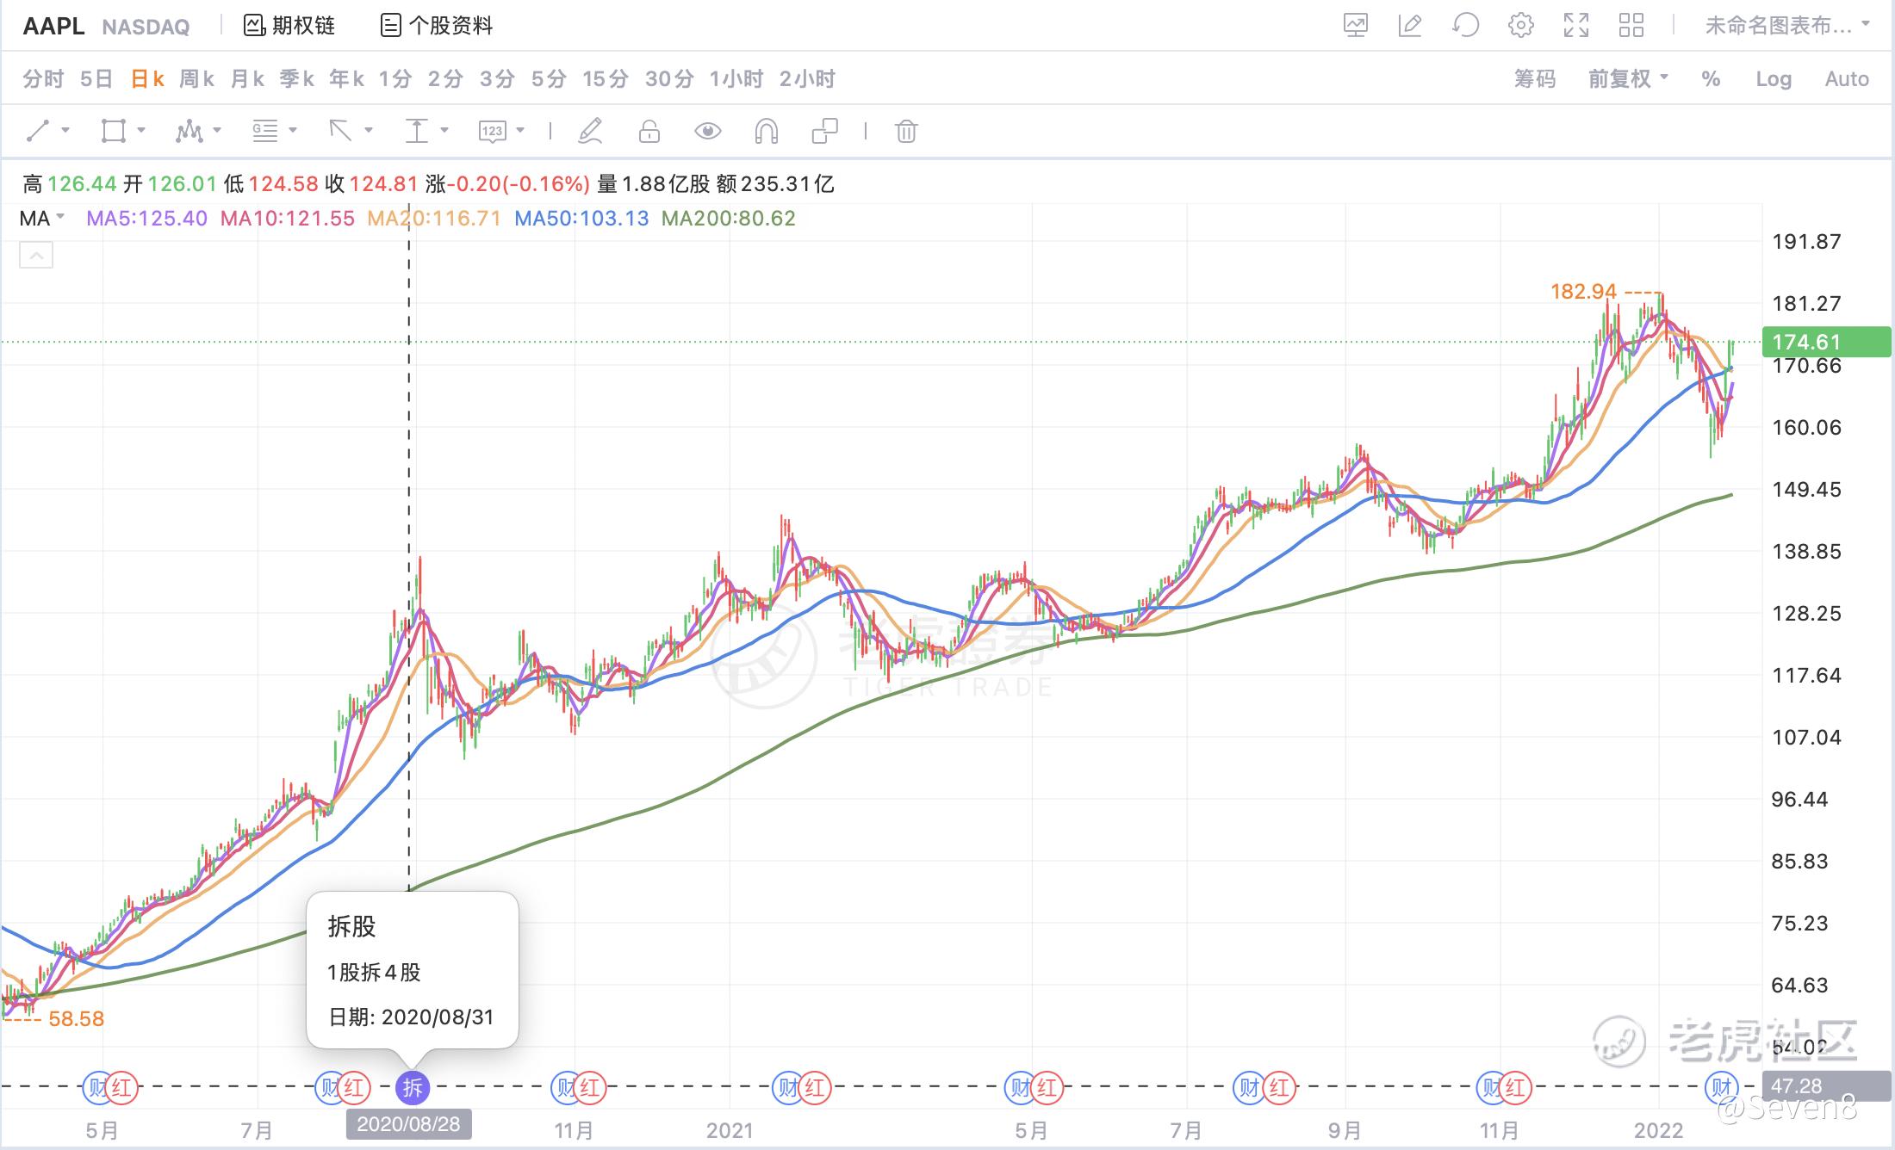Expand the Fibonacci lines tool options
This screenshot has height=1150, width=1895.
(x=293, y=130)
